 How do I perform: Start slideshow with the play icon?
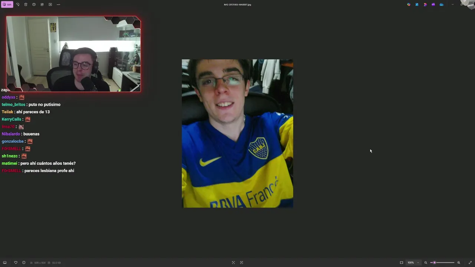point(50,4)
